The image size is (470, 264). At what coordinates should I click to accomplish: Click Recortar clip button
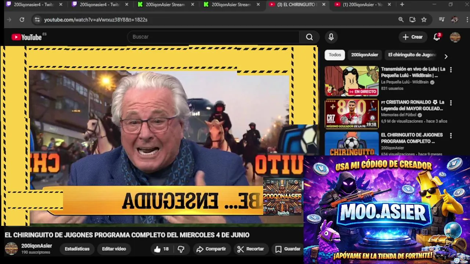[x=251, y=249]
